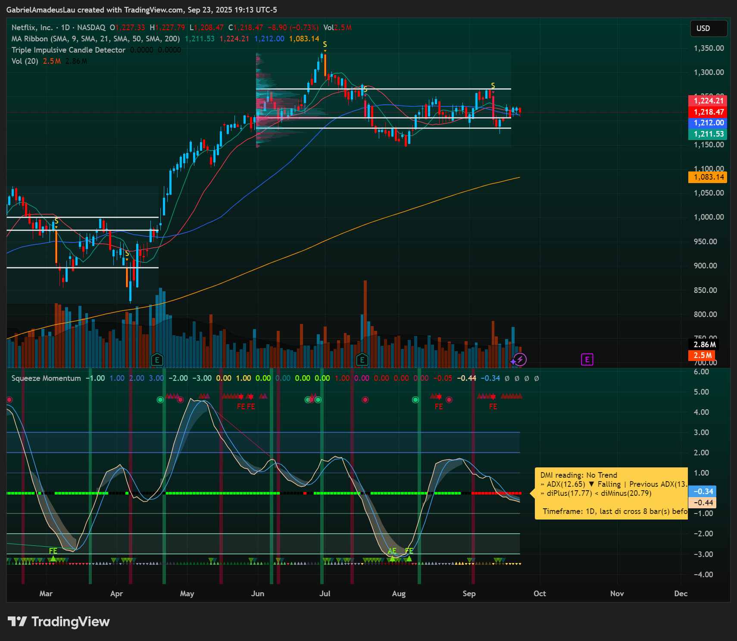
Task: Click the Mar label on the time axis
Action: pos(46,594)
